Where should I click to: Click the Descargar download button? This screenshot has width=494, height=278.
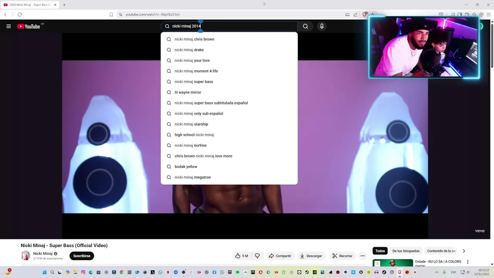click(311, 256)
